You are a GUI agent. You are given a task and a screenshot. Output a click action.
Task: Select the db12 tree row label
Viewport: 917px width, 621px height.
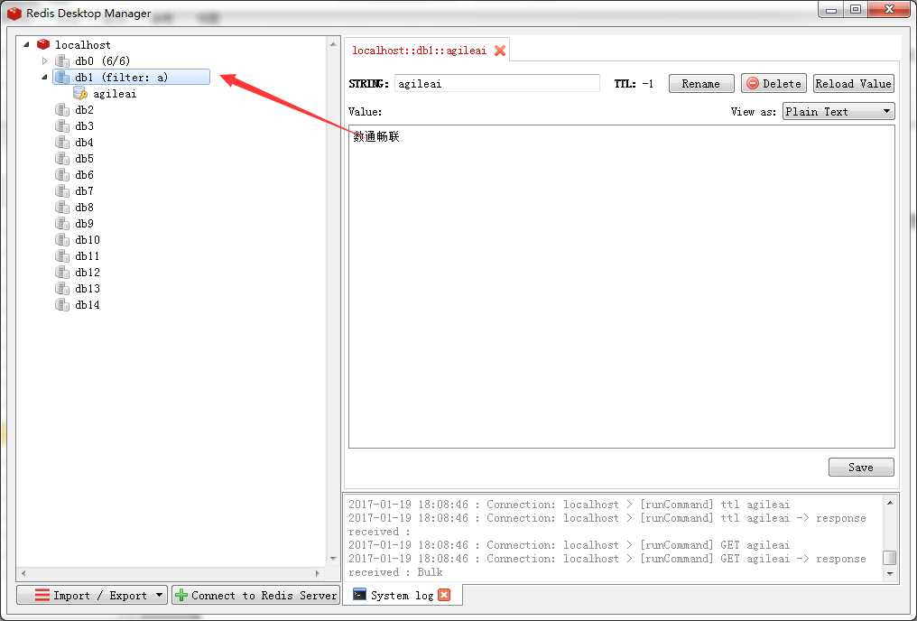[88, 272]
